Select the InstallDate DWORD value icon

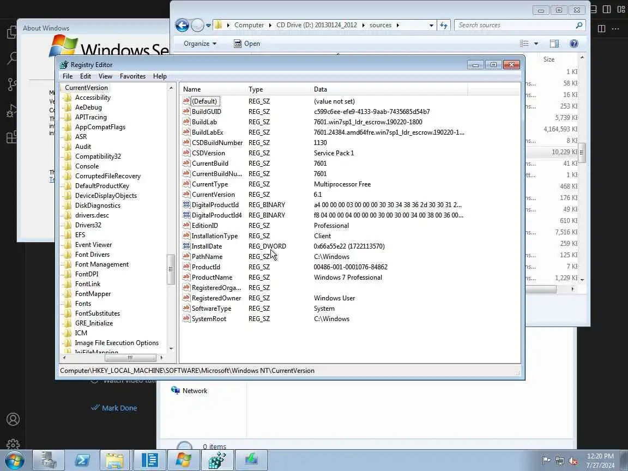coord(186,246)
